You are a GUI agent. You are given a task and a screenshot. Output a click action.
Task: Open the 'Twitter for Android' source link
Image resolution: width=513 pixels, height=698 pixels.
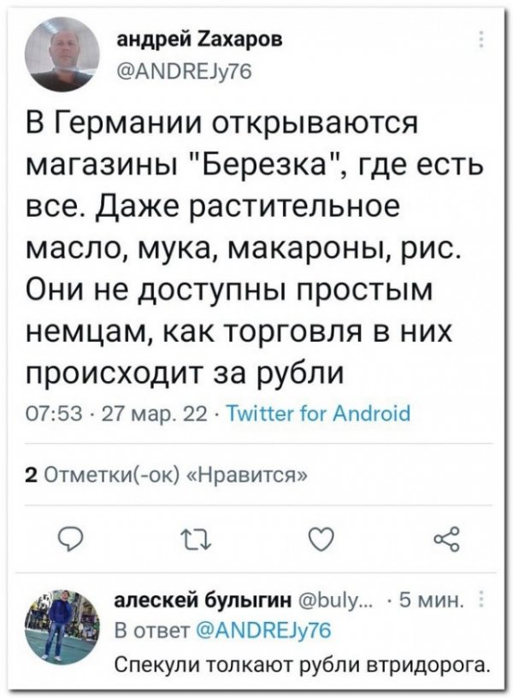(322, 413)
